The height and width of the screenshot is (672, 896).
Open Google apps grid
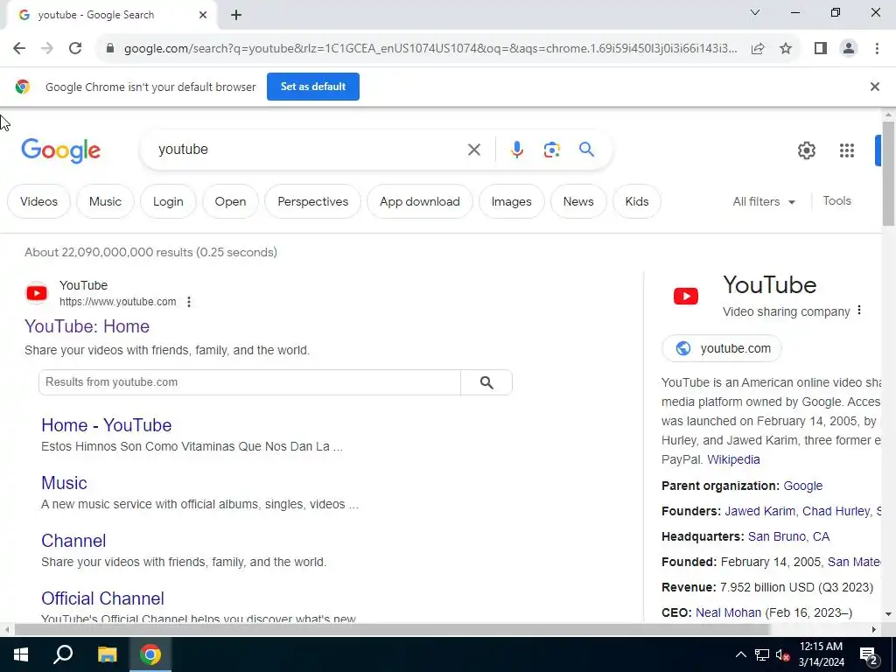tap(847, 150)
